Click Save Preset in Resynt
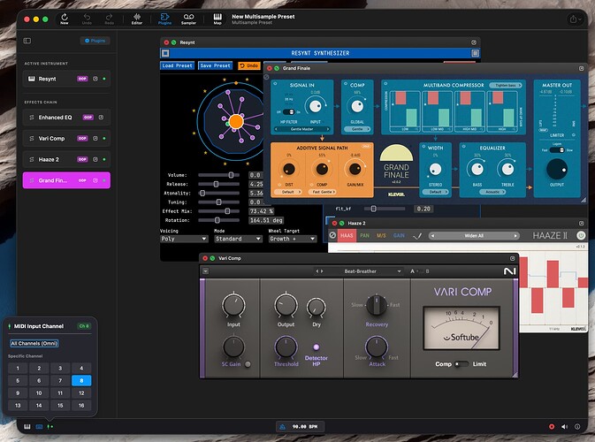Image resolution: width=595 pixels, height=442 pixels. 215,65
